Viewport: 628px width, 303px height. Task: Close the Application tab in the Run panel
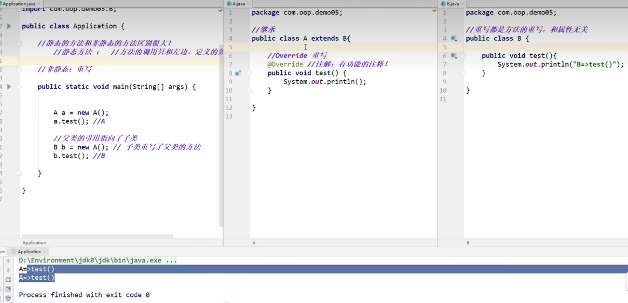[x=45, y=251]
